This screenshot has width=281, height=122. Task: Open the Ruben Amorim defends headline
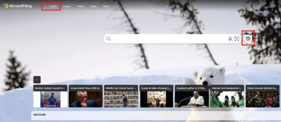[x=263, y=88]
